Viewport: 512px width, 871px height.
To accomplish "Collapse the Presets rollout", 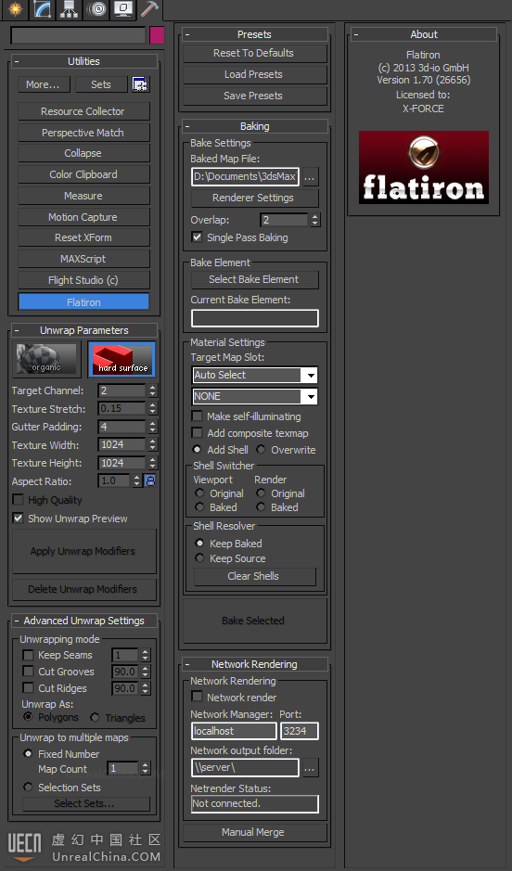I will pos(187,34).
